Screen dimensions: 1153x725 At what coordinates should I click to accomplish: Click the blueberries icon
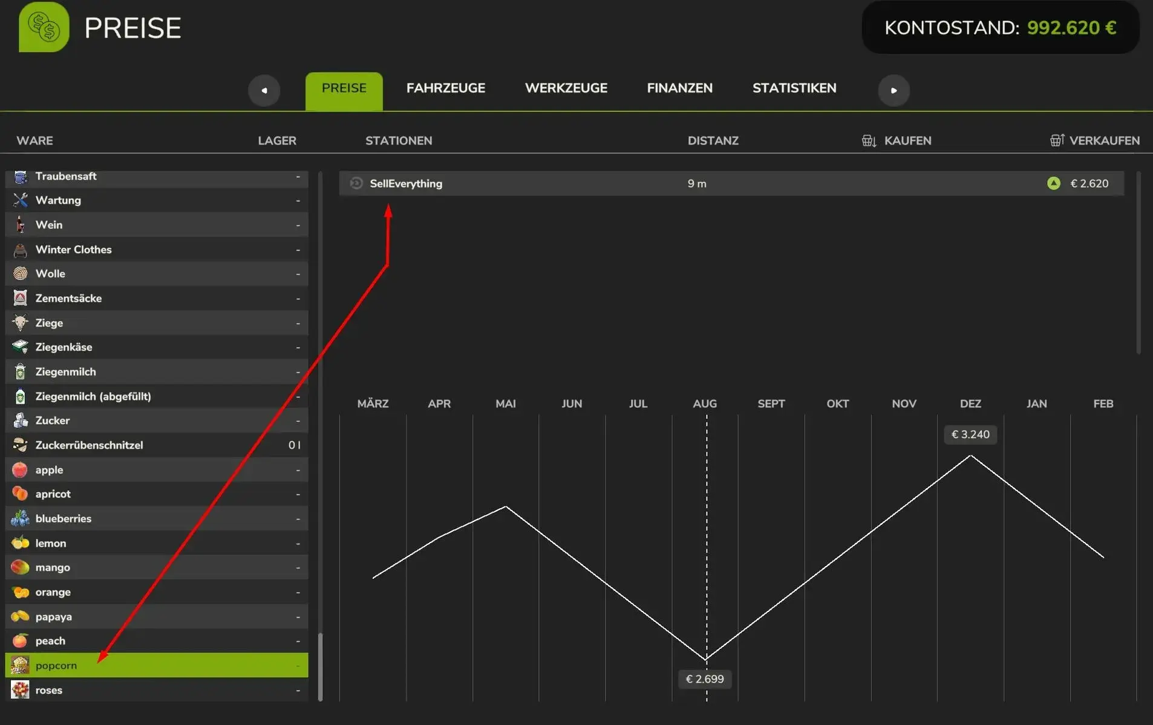click(x=20, y=518)
